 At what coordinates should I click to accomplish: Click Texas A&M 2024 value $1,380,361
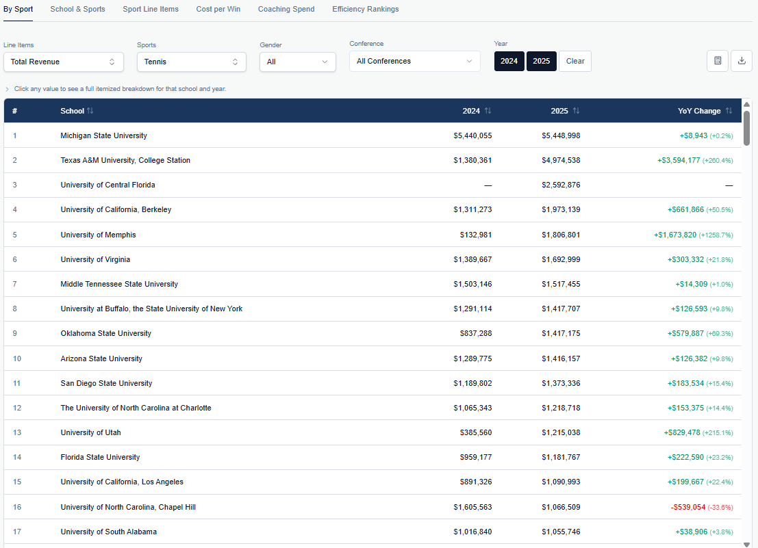[472, 160]
